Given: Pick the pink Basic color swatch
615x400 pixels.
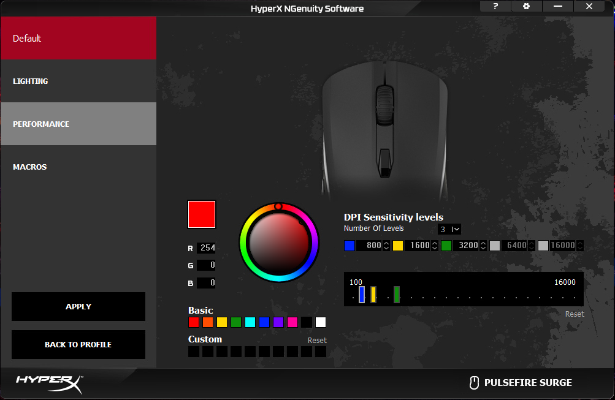Looking at the screenshot, I should pos(292,322).
